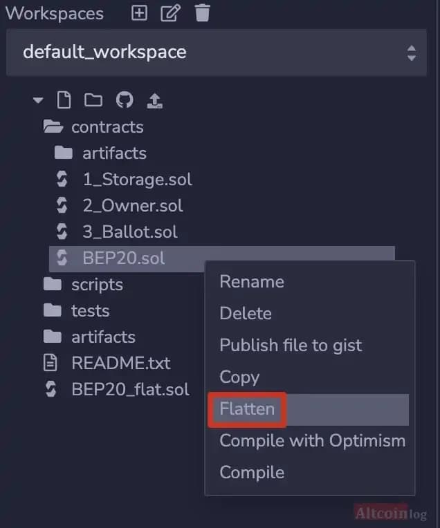The width and height of the screenshot is (440, 528).
Task: Choose Copy from context menu
Action: [239, 377]
